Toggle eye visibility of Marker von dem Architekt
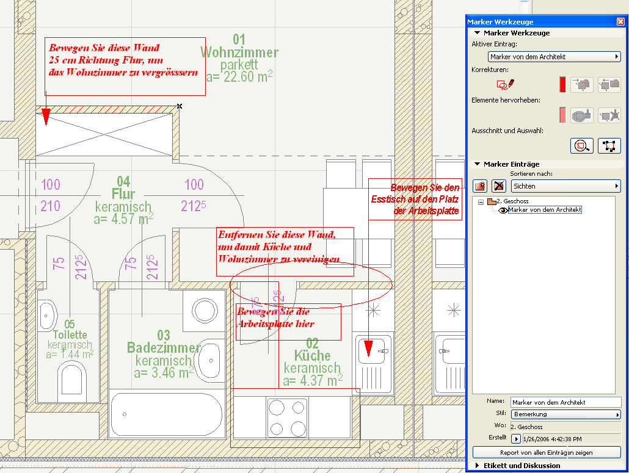629x473 pixels. click(x=503, y=210)
